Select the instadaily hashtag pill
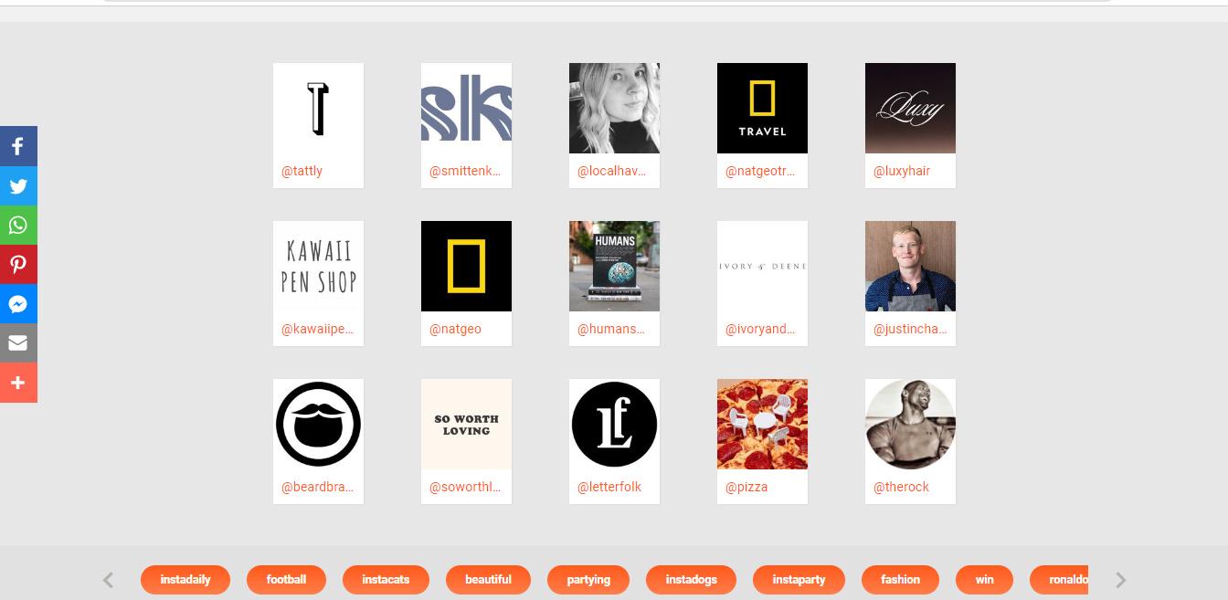Screen dimensions: 1228x600 [185, 580]
